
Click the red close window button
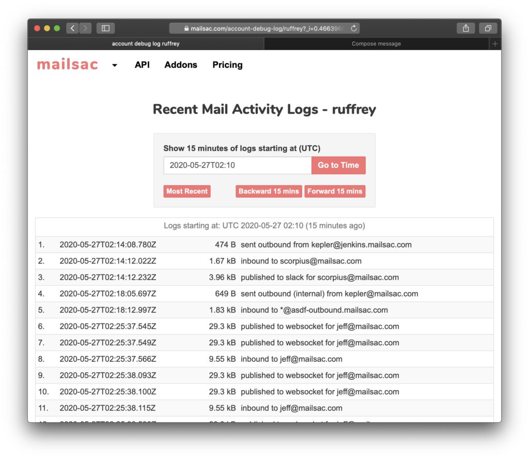(37, 28)
